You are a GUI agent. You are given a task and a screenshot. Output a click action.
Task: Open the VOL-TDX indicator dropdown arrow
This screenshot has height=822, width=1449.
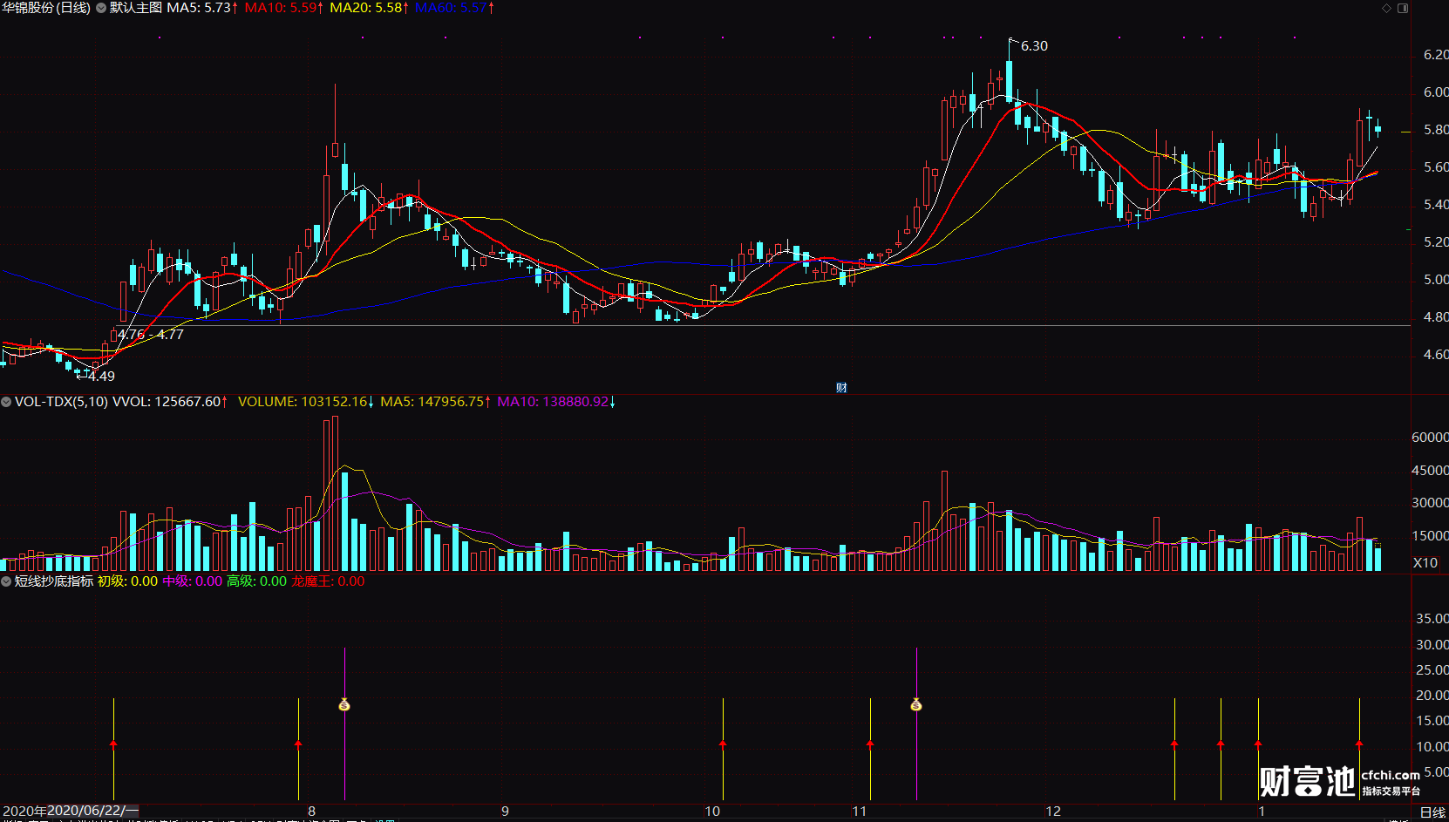(7, 402)
